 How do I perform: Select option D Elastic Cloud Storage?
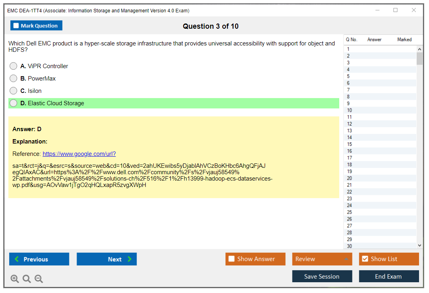click(14, 103)
